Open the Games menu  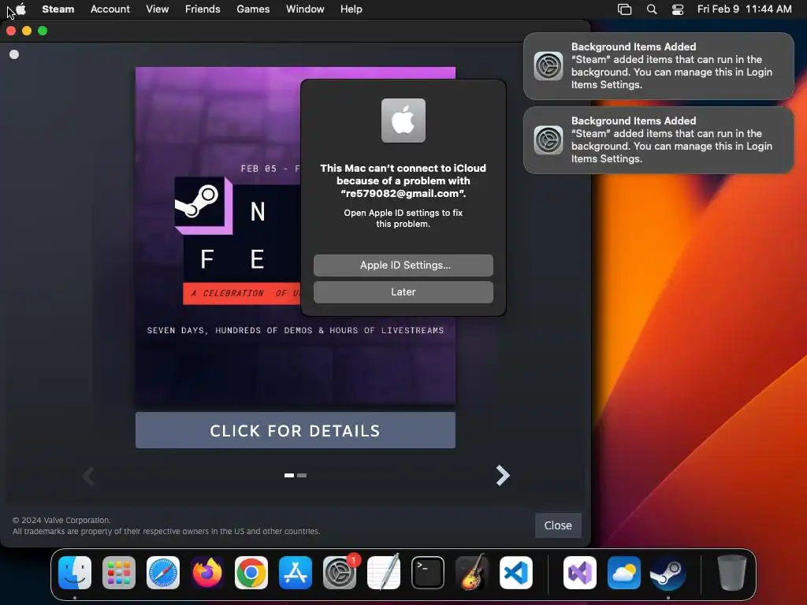click(x=253, y=9)
